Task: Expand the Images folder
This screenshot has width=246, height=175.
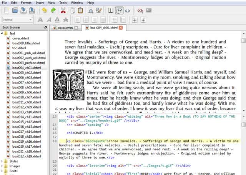Action: [x=2, y=166]
